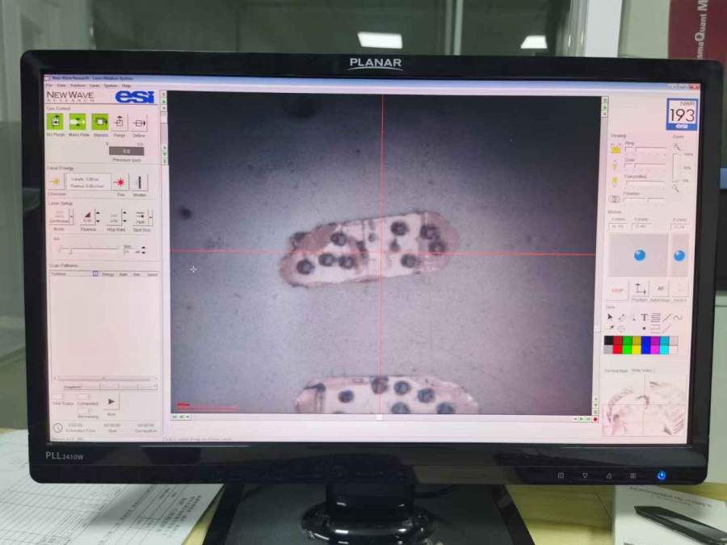The height and width of the screenshot is (545, 727).
Task: Click the zoom out magnifier icon
Action: [675, 188]
